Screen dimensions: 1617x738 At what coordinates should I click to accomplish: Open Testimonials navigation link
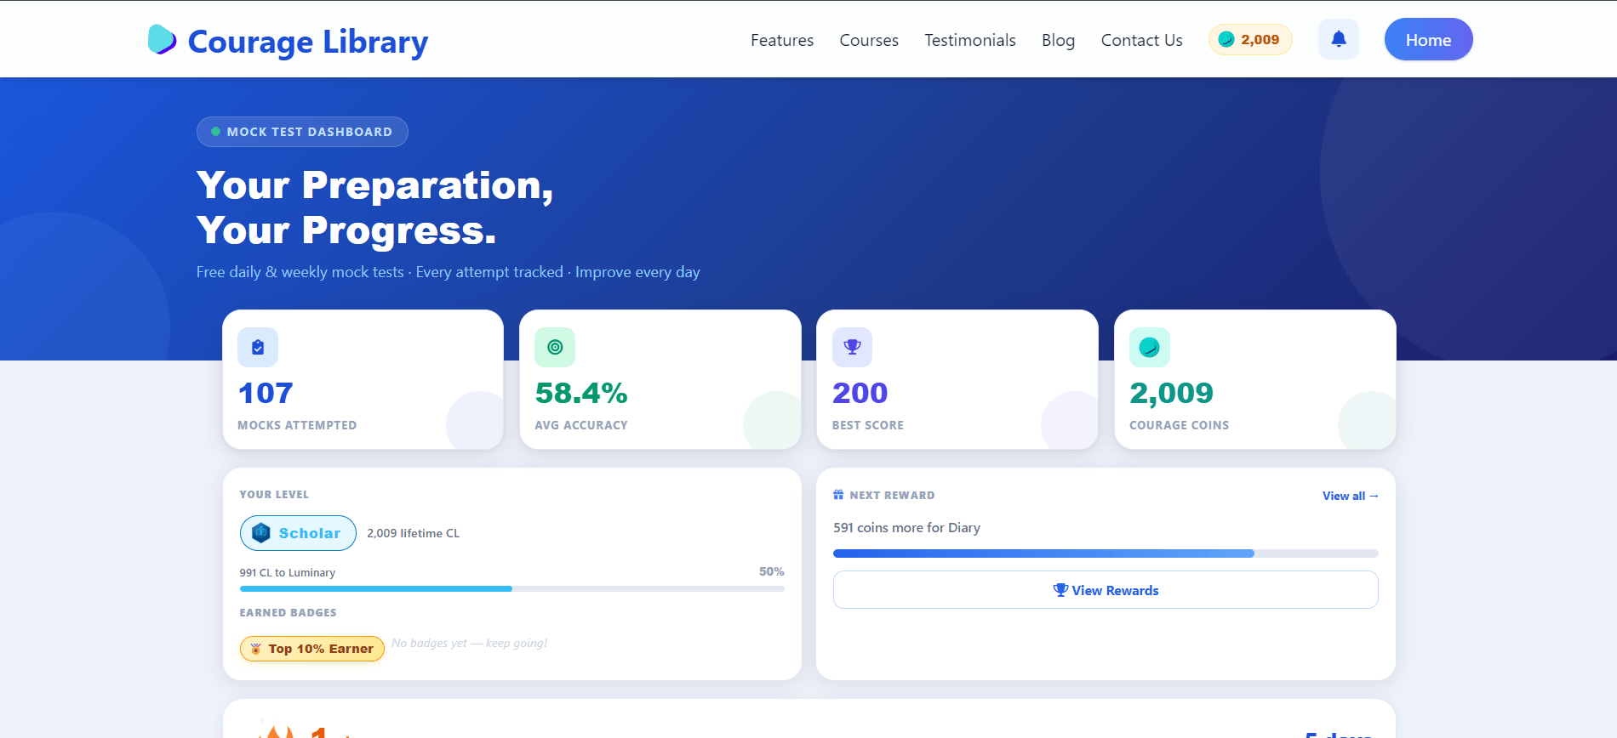tap(970, 40)
